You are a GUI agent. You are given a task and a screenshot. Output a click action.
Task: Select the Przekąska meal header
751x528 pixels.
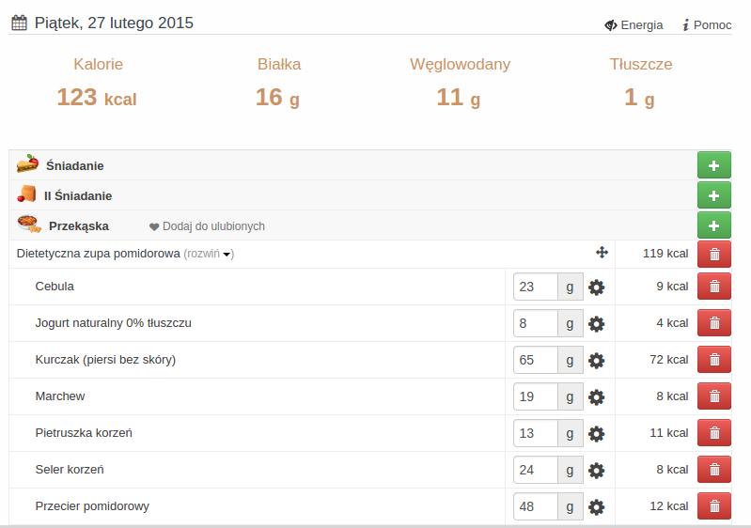pos(78,225)
